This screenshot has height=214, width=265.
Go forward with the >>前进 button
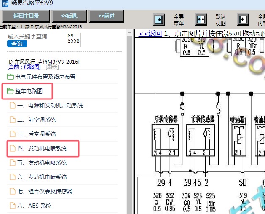point(106,16)
